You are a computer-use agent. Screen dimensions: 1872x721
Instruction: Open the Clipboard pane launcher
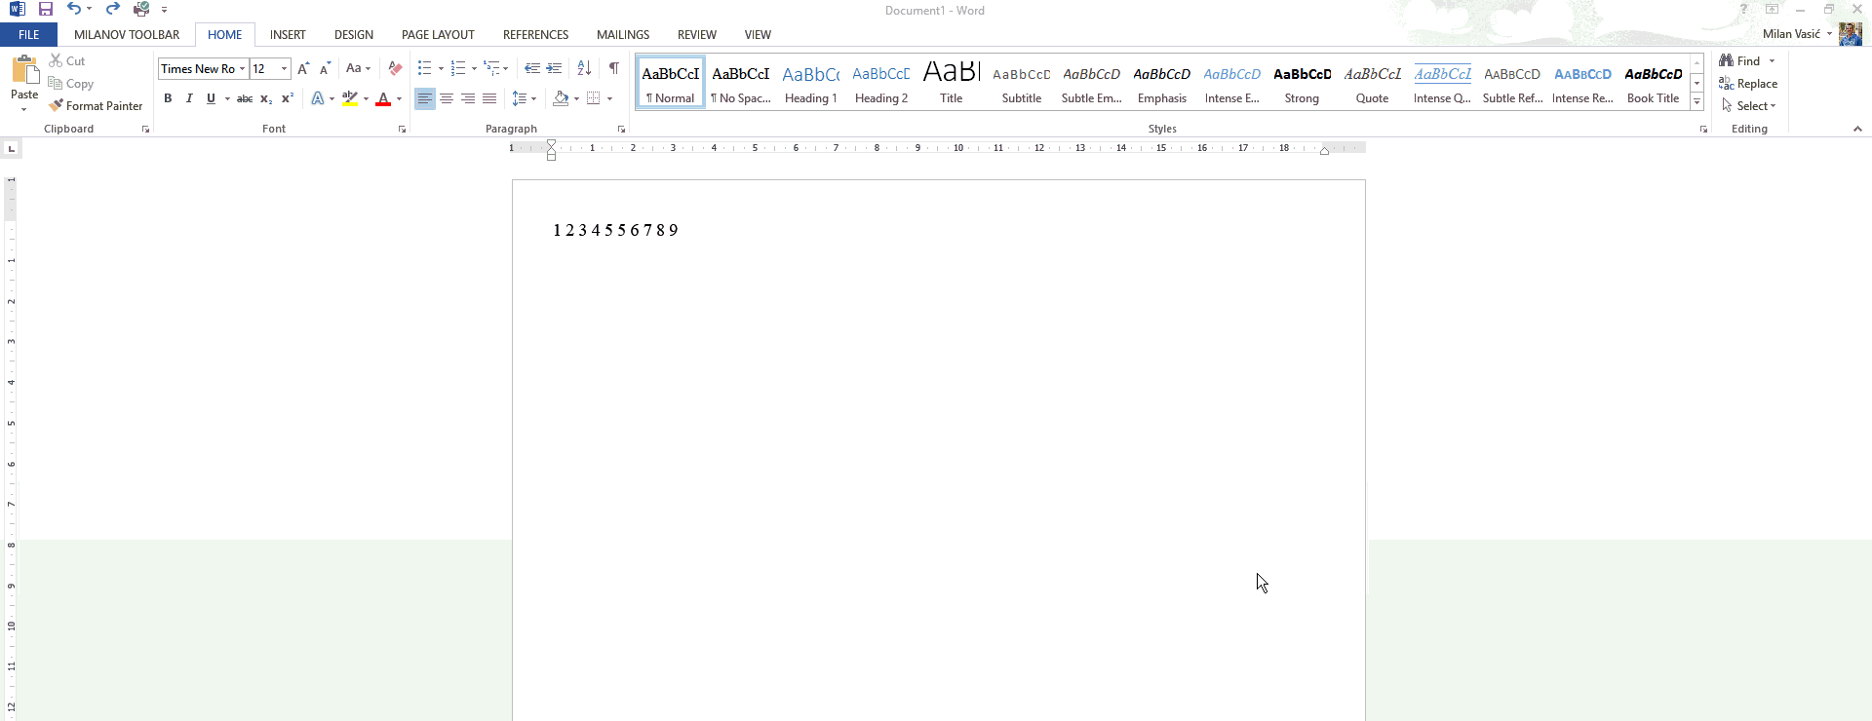click(145, 129)
